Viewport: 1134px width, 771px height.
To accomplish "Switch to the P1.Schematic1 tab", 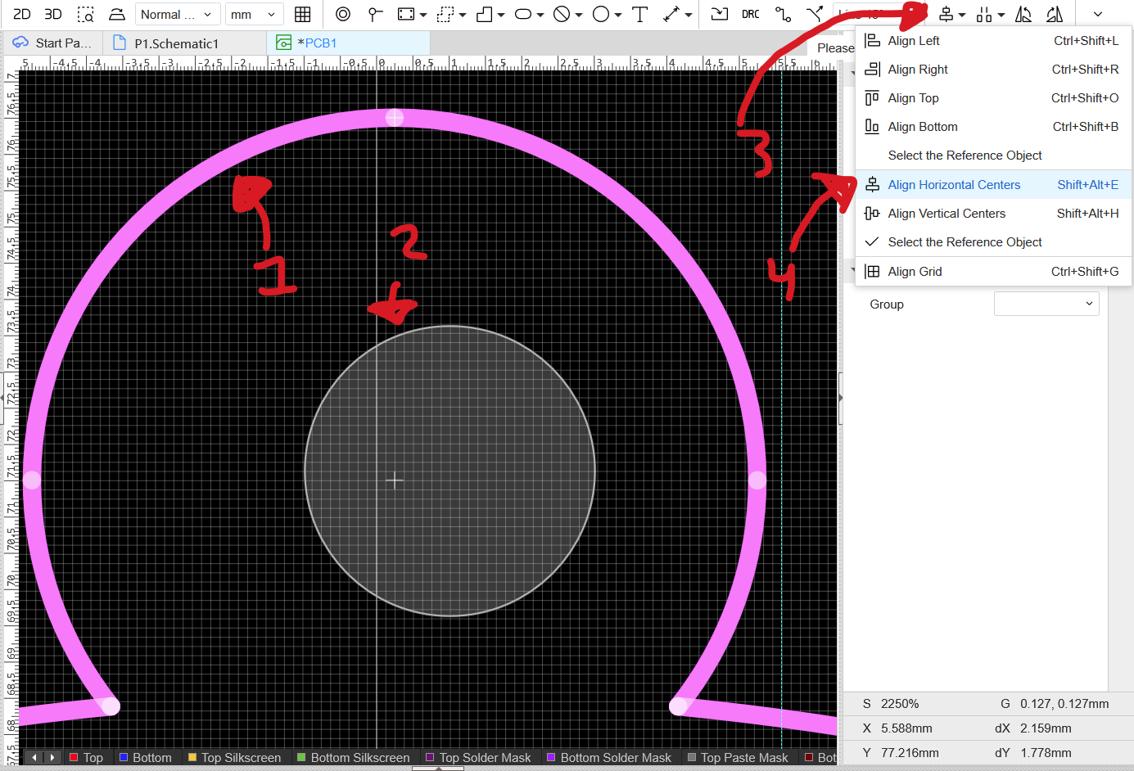I will click(x=176, y=43).
